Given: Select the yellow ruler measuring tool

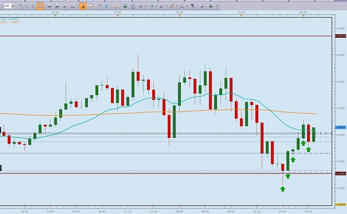Looking at the screenshot, I should [x=116, y=6].
